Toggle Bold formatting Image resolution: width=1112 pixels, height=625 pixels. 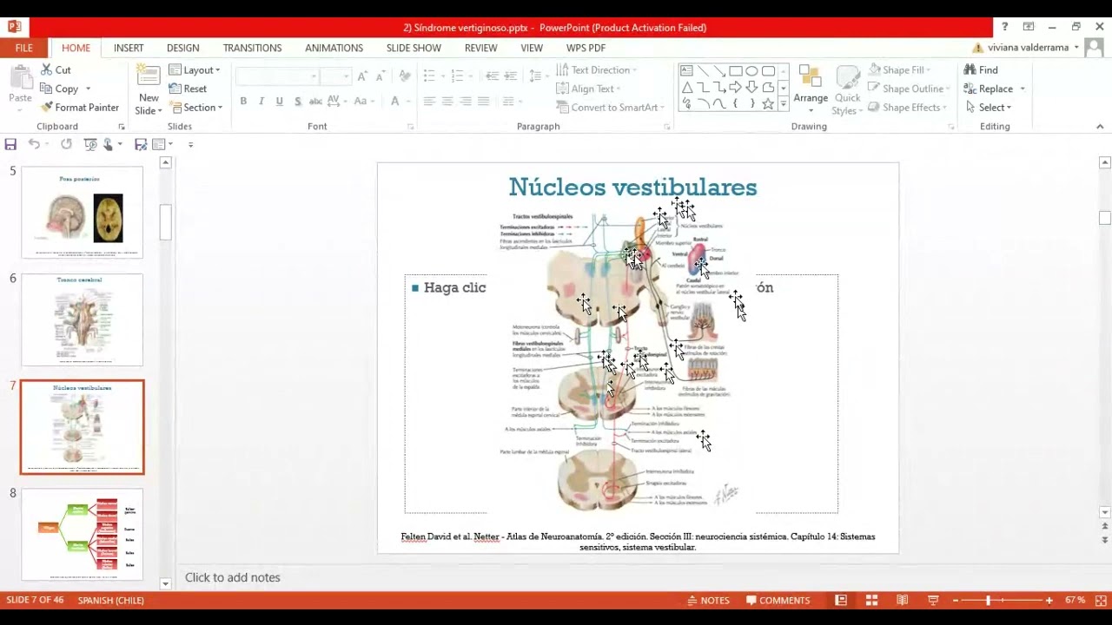tap(243, 102)
